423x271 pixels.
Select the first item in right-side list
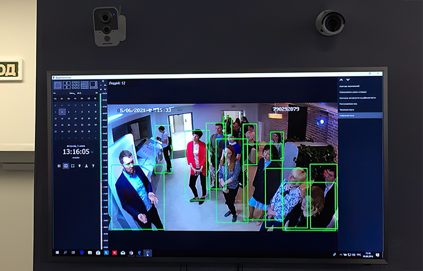point(349,86)
